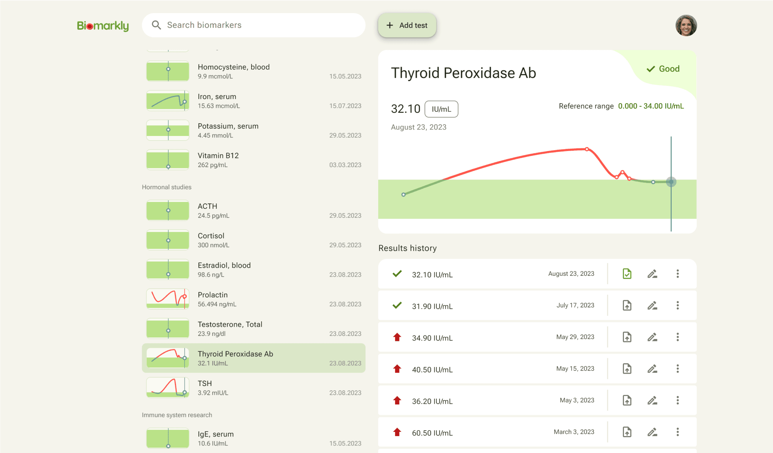773x453 pixels.
Task: Select TSH biomarker
Action: pyautogui.click(x=253, y=388)
